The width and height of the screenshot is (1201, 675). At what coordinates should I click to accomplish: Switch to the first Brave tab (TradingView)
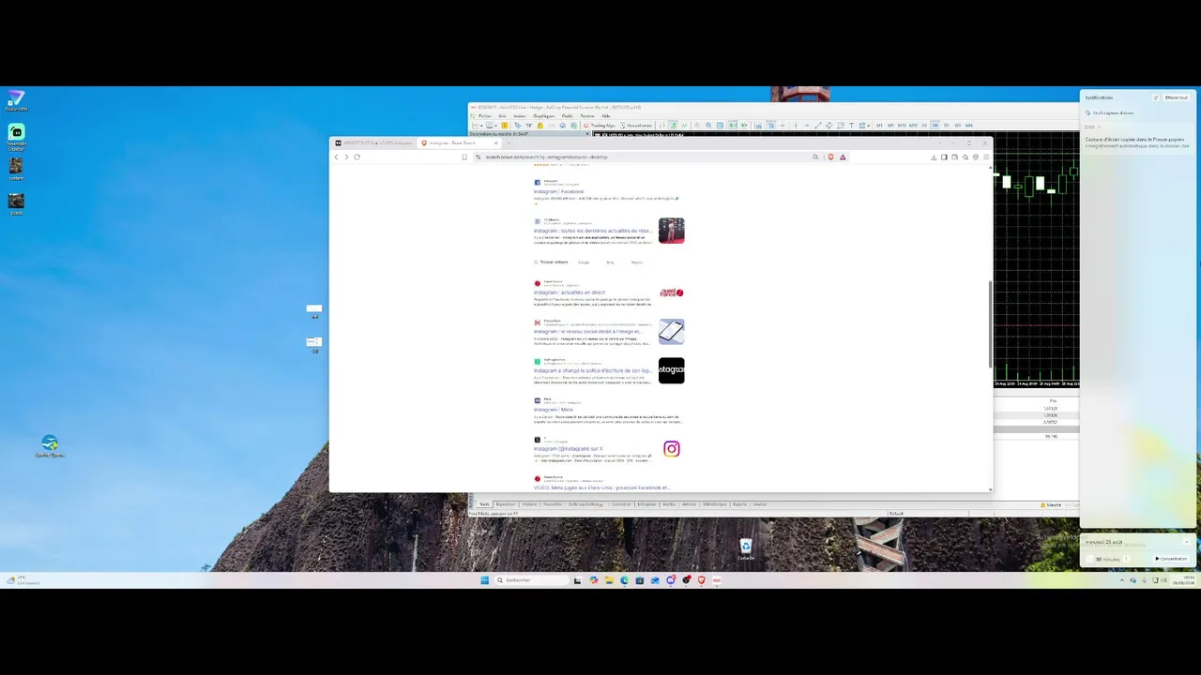point(374,143)
